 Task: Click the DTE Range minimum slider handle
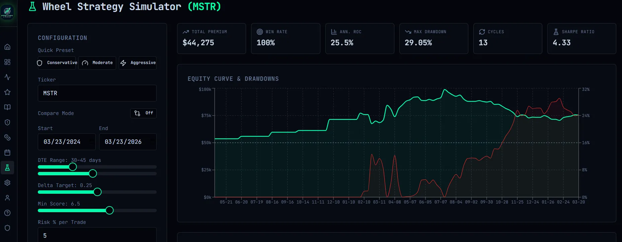[73, 167]
